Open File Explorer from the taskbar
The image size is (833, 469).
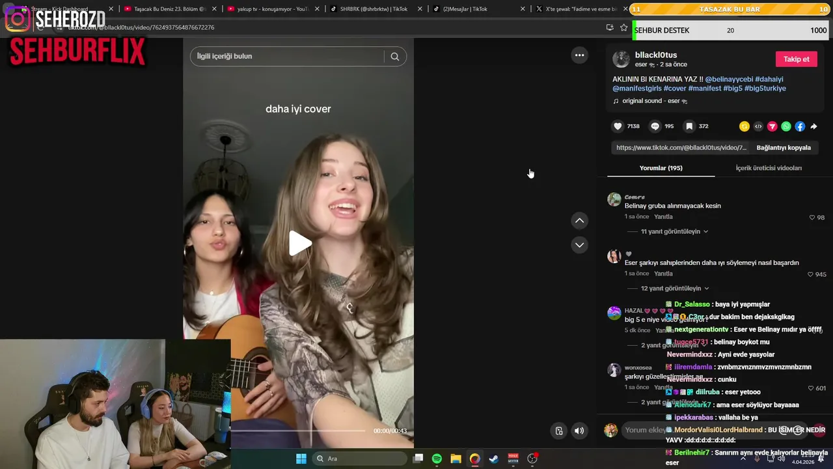pyautogui.click(x=456, y=459)
